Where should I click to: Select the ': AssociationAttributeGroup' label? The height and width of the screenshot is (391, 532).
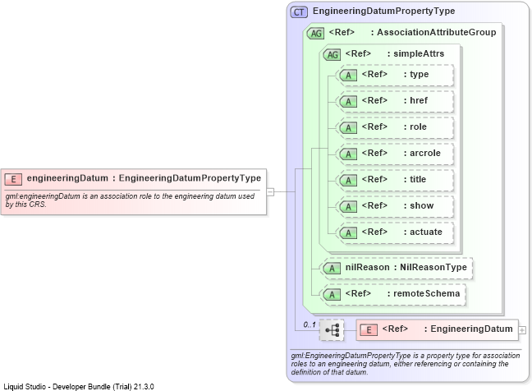click(x=433, y=32)
